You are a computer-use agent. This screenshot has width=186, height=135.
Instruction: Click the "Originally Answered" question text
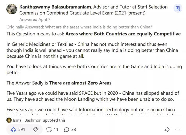tap(79, 27)
